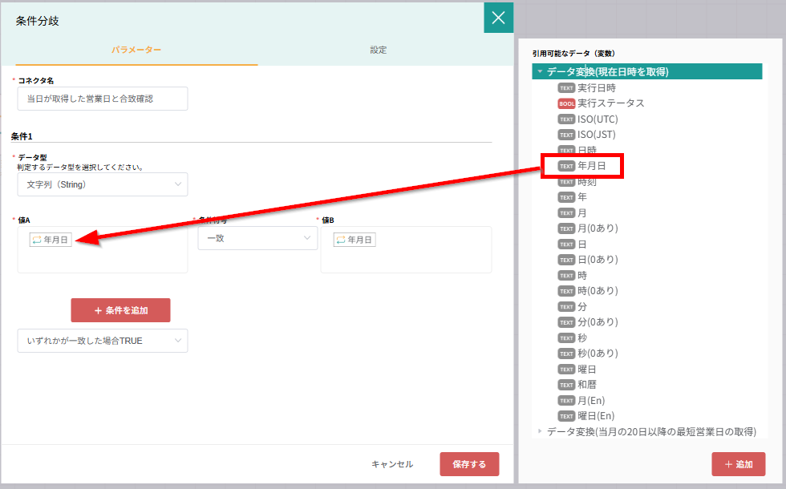The width and height of the screenshot is (786, 489).
Task: Click the キャンセル button
Action: 392,464
